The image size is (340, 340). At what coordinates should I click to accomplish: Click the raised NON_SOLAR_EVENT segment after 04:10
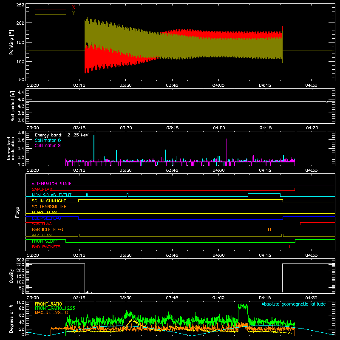(264, 194)
